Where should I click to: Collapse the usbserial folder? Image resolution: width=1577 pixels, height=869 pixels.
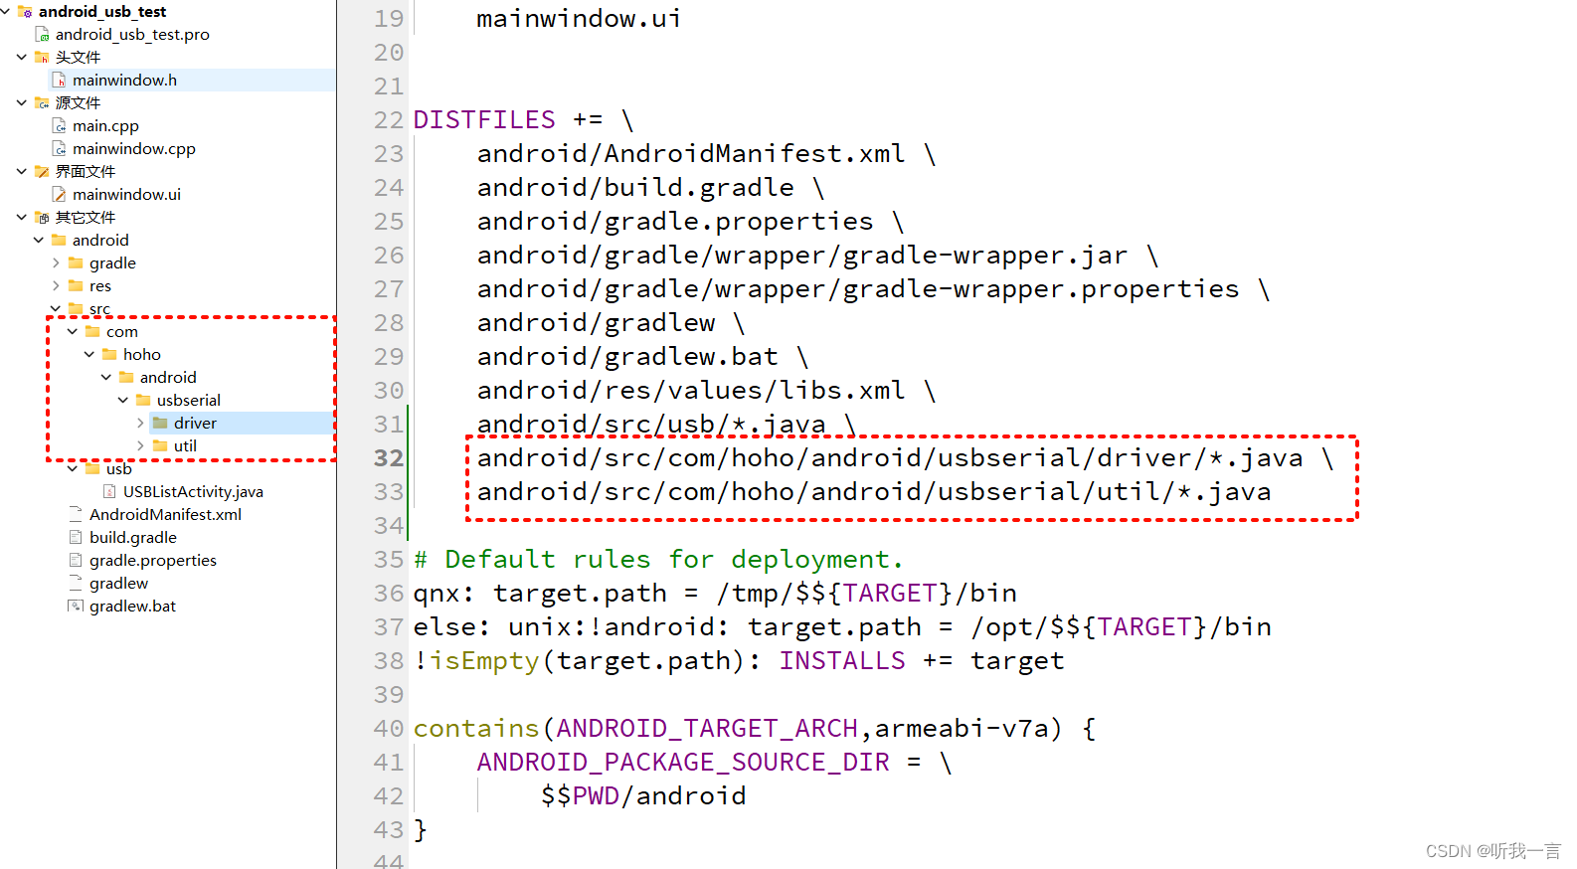(123, 400)
